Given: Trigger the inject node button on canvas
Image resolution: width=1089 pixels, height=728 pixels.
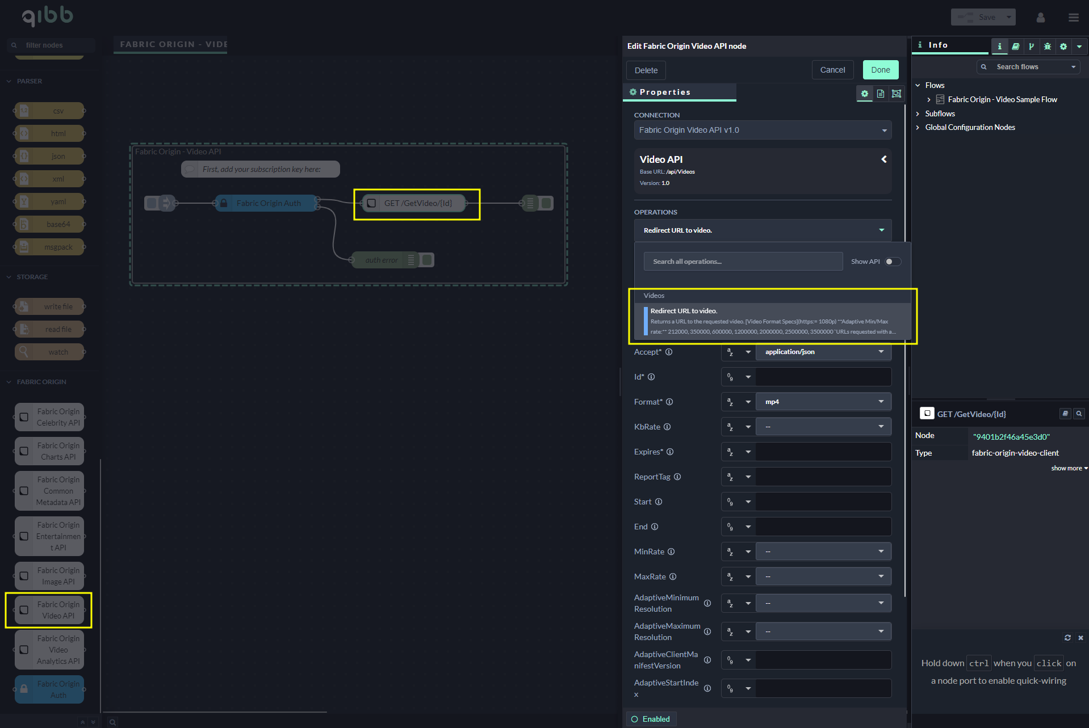Looking at the screenshot, I should click(x=151, y=203).
